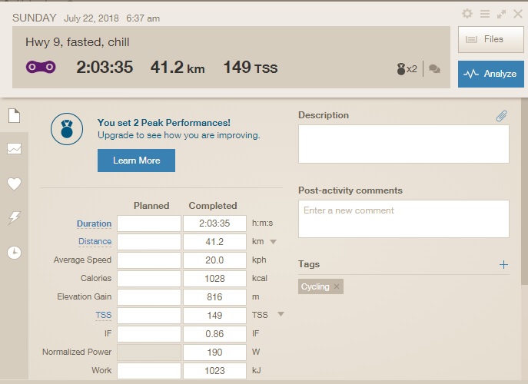Open the comments speech bubble icon
The height and width of the screenshot is (384, 528).
click(434, 68)
